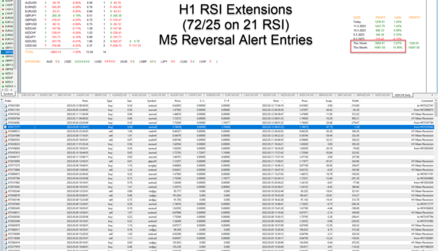
Task: Select highlighted GBPUSD symbol icon in Market Watch
Action: tap(4, 52)
